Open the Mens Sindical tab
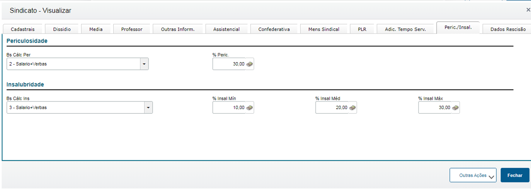The height and width of the screenshot is (190, 531). [324, 29]
